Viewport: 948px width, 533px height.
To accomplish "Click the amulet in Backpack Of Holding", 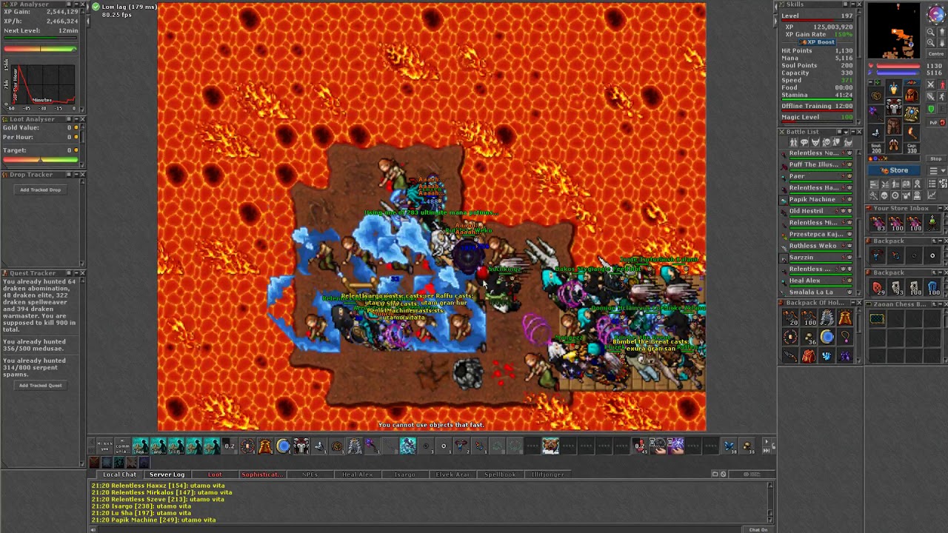I will pos(845,338).
